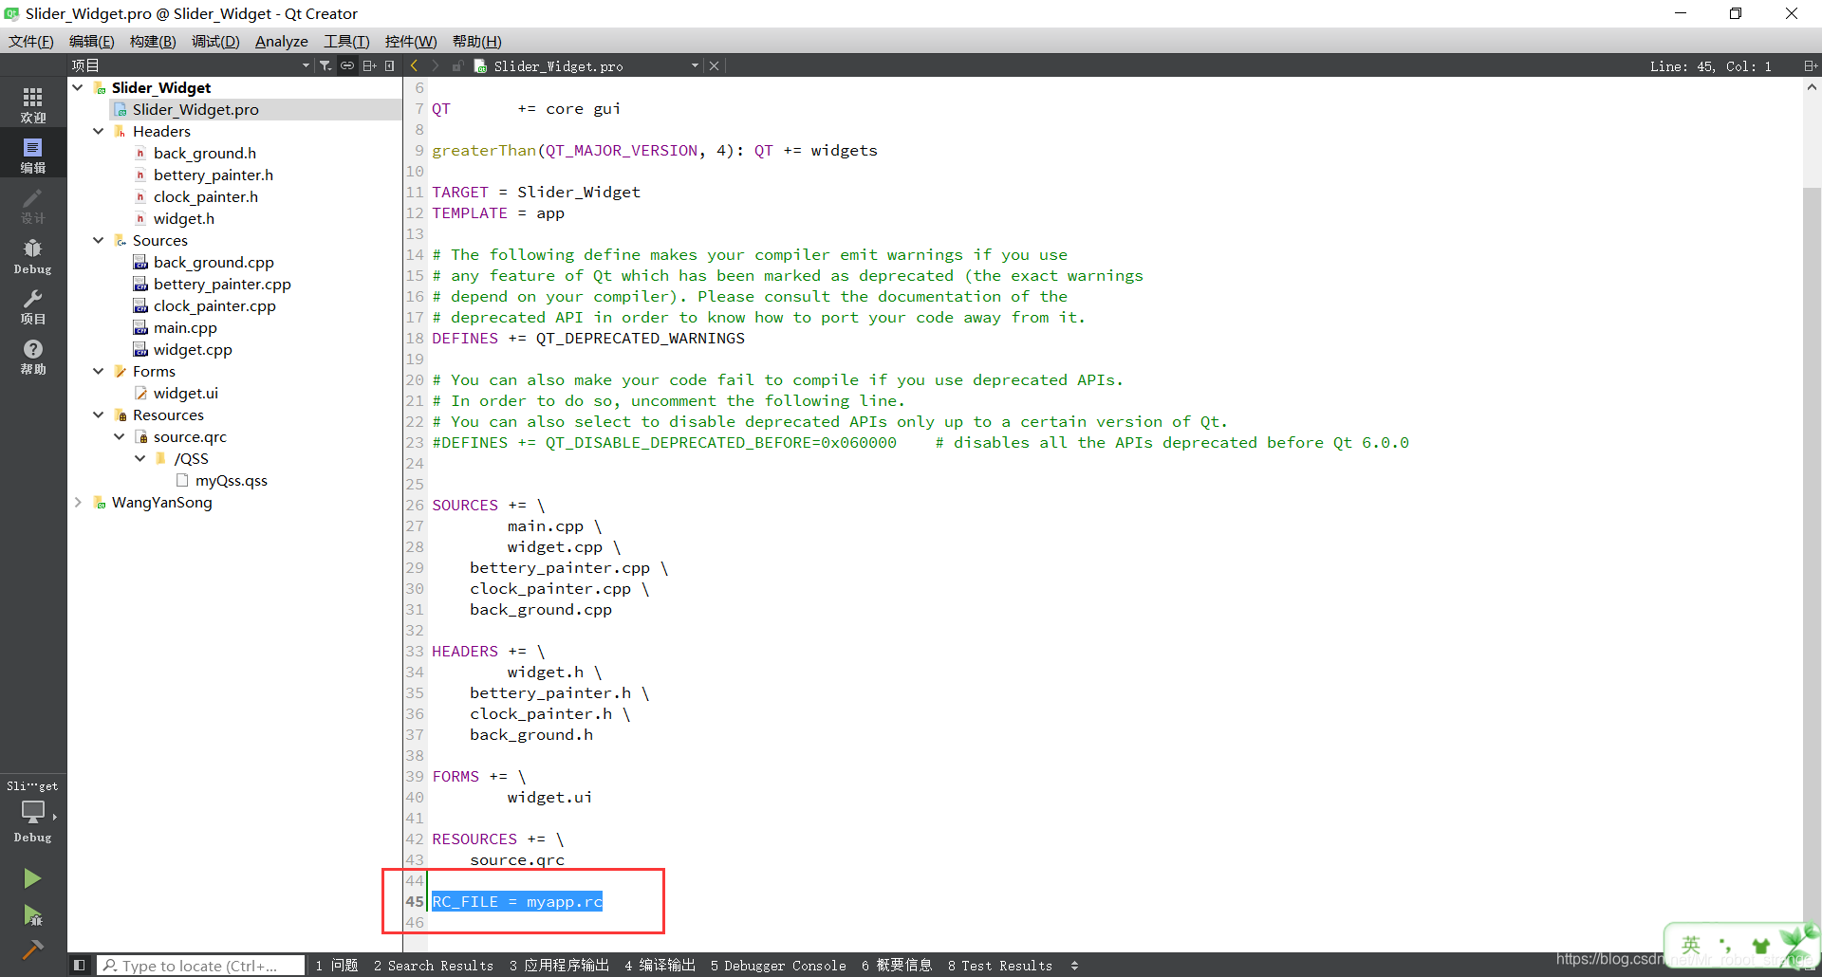The height and width of the screenshot is (977, 1822).
Task: Open Debug mode in left sidebar
Action: click(x=33, y=255)
